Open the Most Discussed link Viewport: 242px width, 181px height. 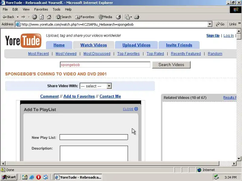97,54
